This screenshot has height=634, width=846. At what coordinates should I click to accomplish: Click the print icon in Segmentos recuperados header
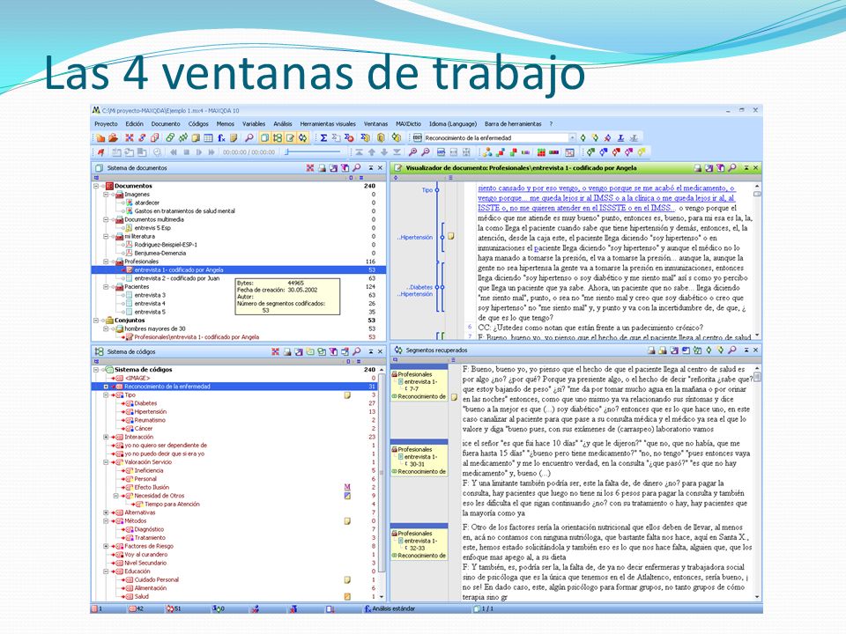pos(651,350)
